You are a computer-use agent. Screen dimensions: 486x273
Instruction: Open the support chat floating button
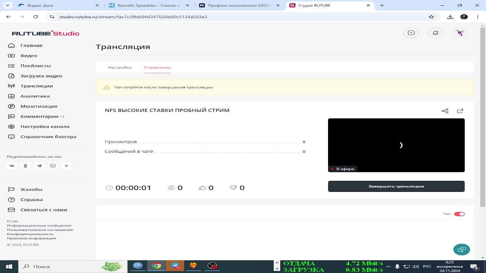462,249
